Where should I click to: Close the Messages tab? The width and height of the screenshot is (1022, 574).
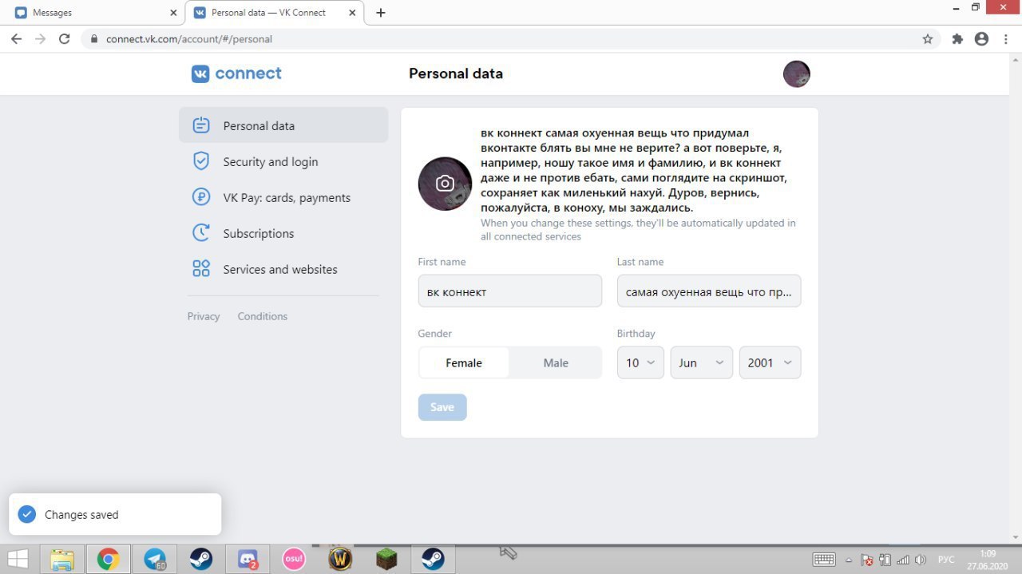point(173,13)
